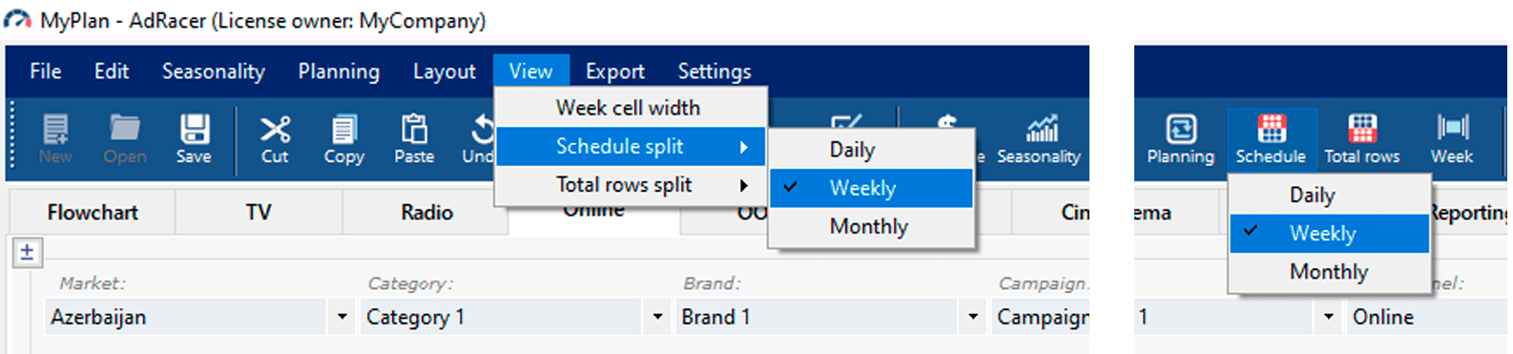The width and height of the screenshot is (1513, 354).
Task: Choose Week cell width in View menu
Action: pos(630,108)
